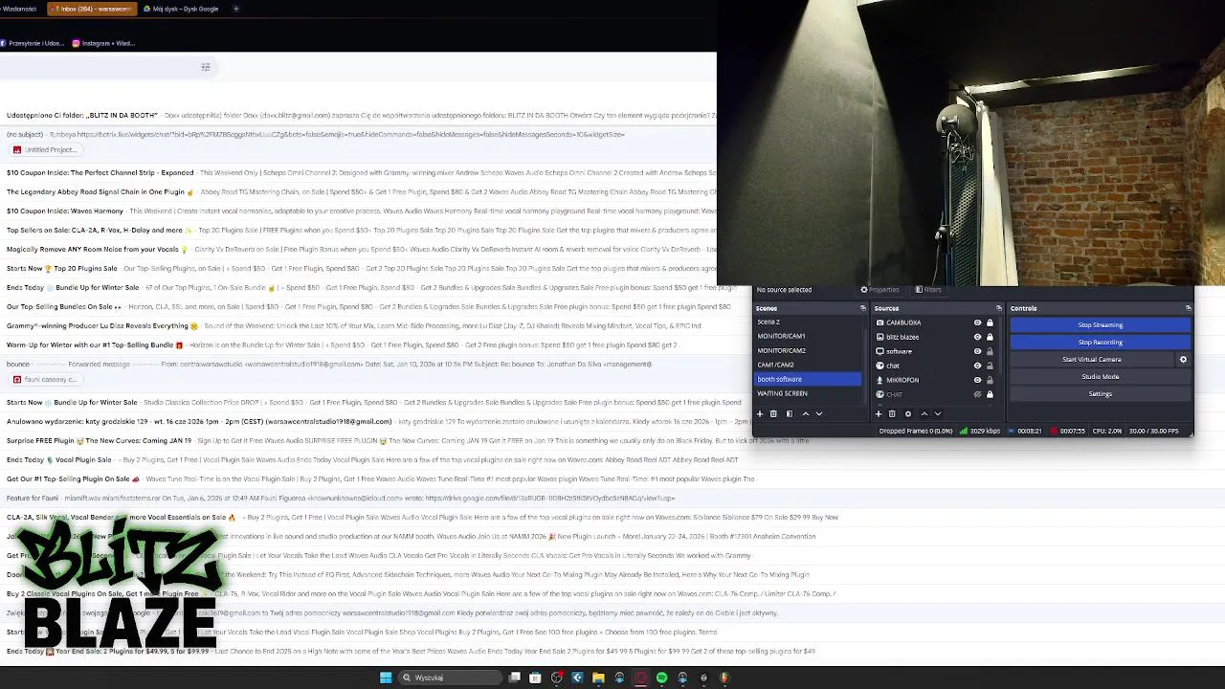The image size is (1225, 689).
Task: Hide the blitz blazee source
Action: (x=977, y=337)
